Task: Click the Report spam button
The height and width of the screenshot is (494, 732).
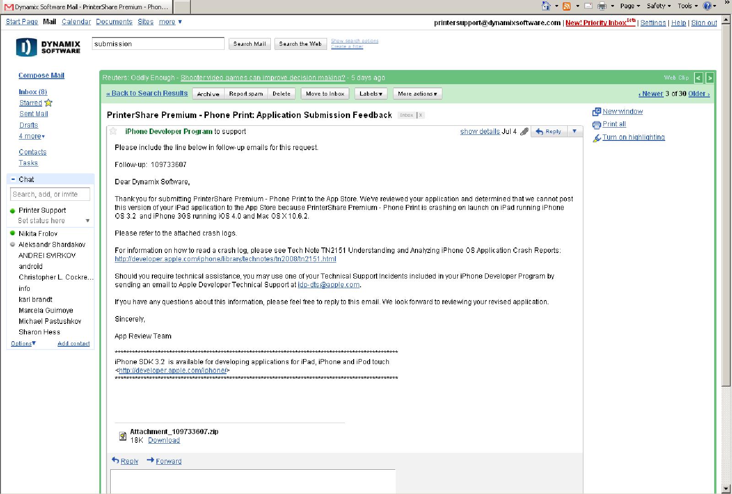Action: point(246,94)
